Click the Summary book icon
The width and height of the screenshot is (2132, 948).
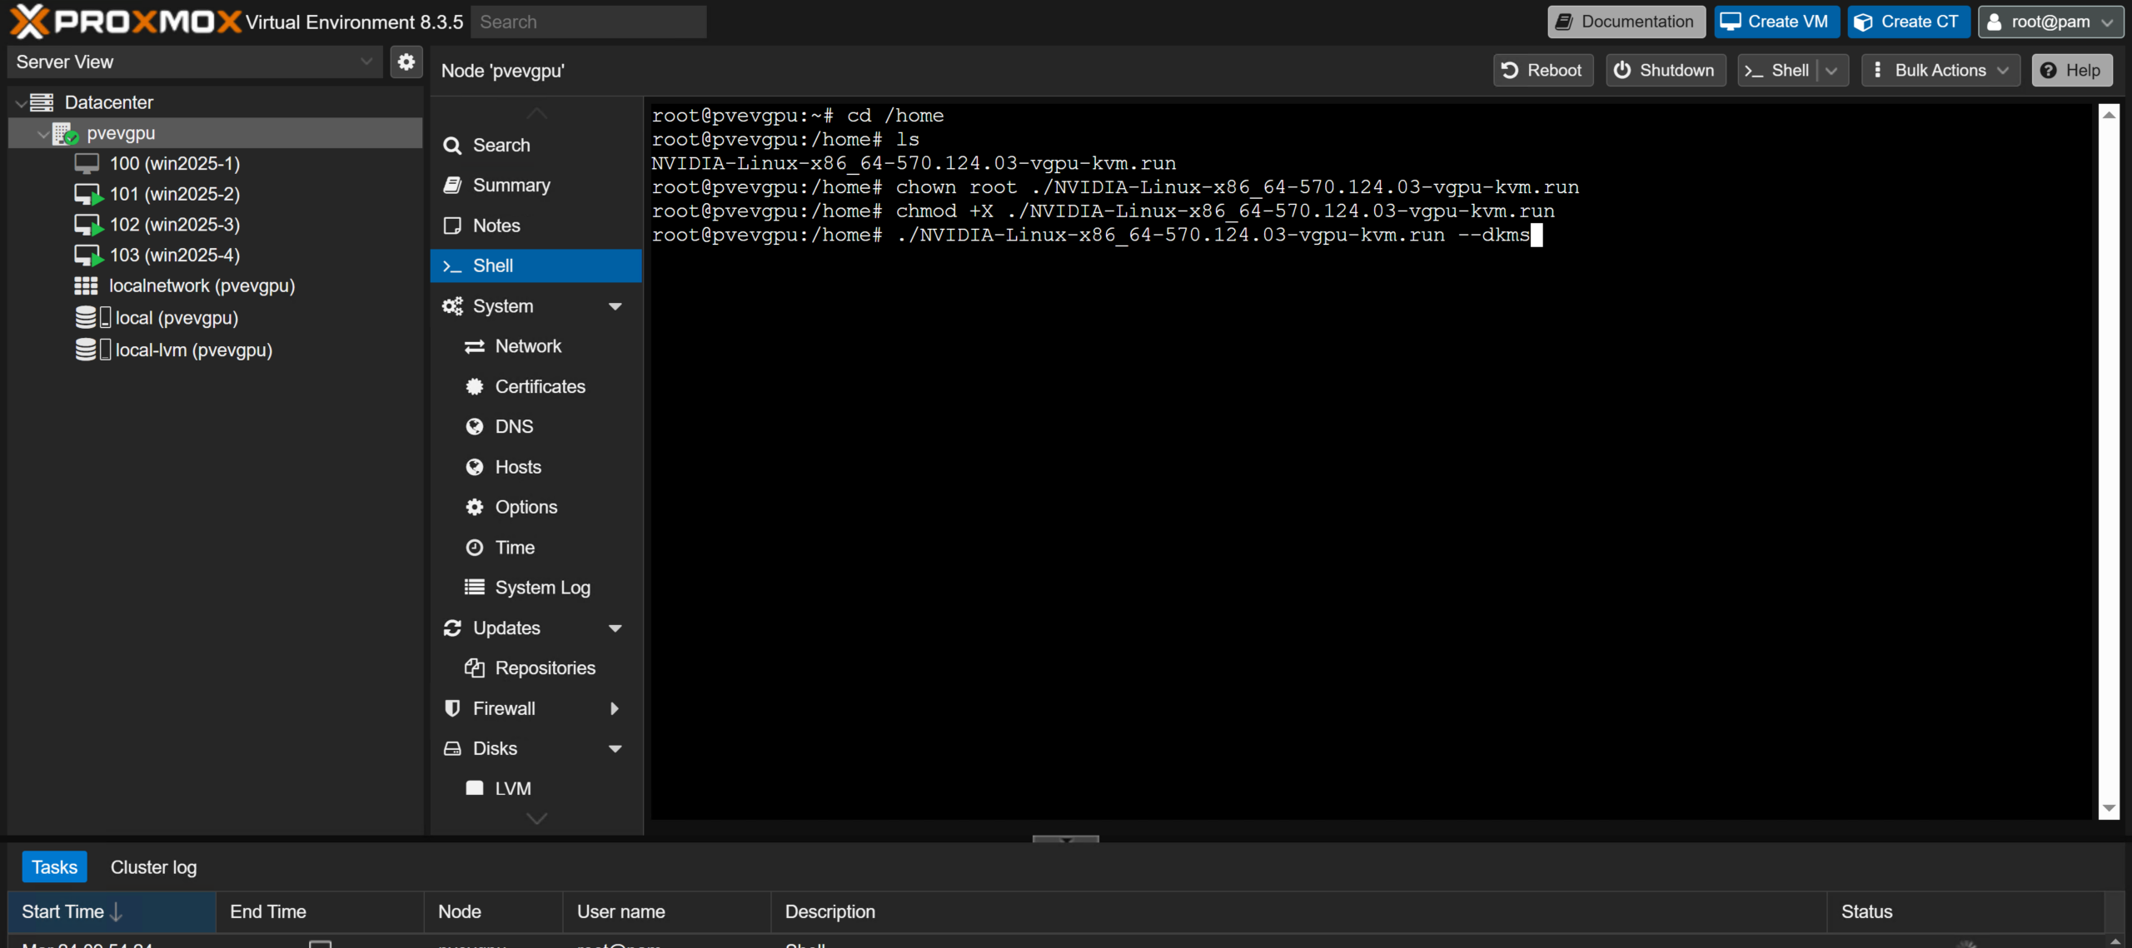tap(452, 185)
